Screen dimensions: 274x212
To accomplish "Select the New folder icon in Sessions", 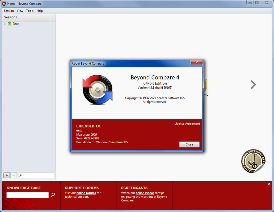I will (x=10, y=24).
